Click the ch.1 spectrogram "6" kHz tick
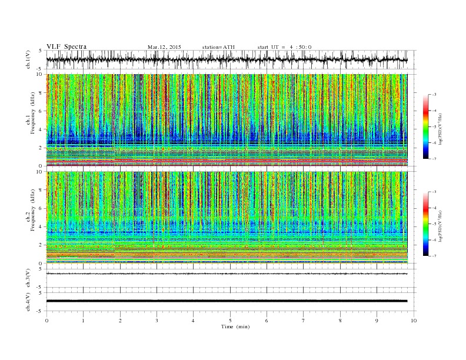Image resolution: width=466 pixels, height=360 pixels. (41, 111)
